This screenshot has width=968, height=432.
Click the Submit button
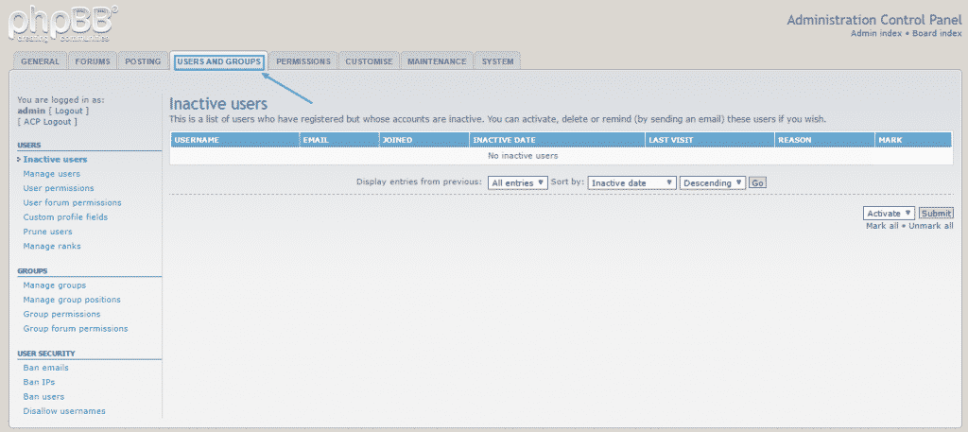pyautogui.click(x=936, y=214)
